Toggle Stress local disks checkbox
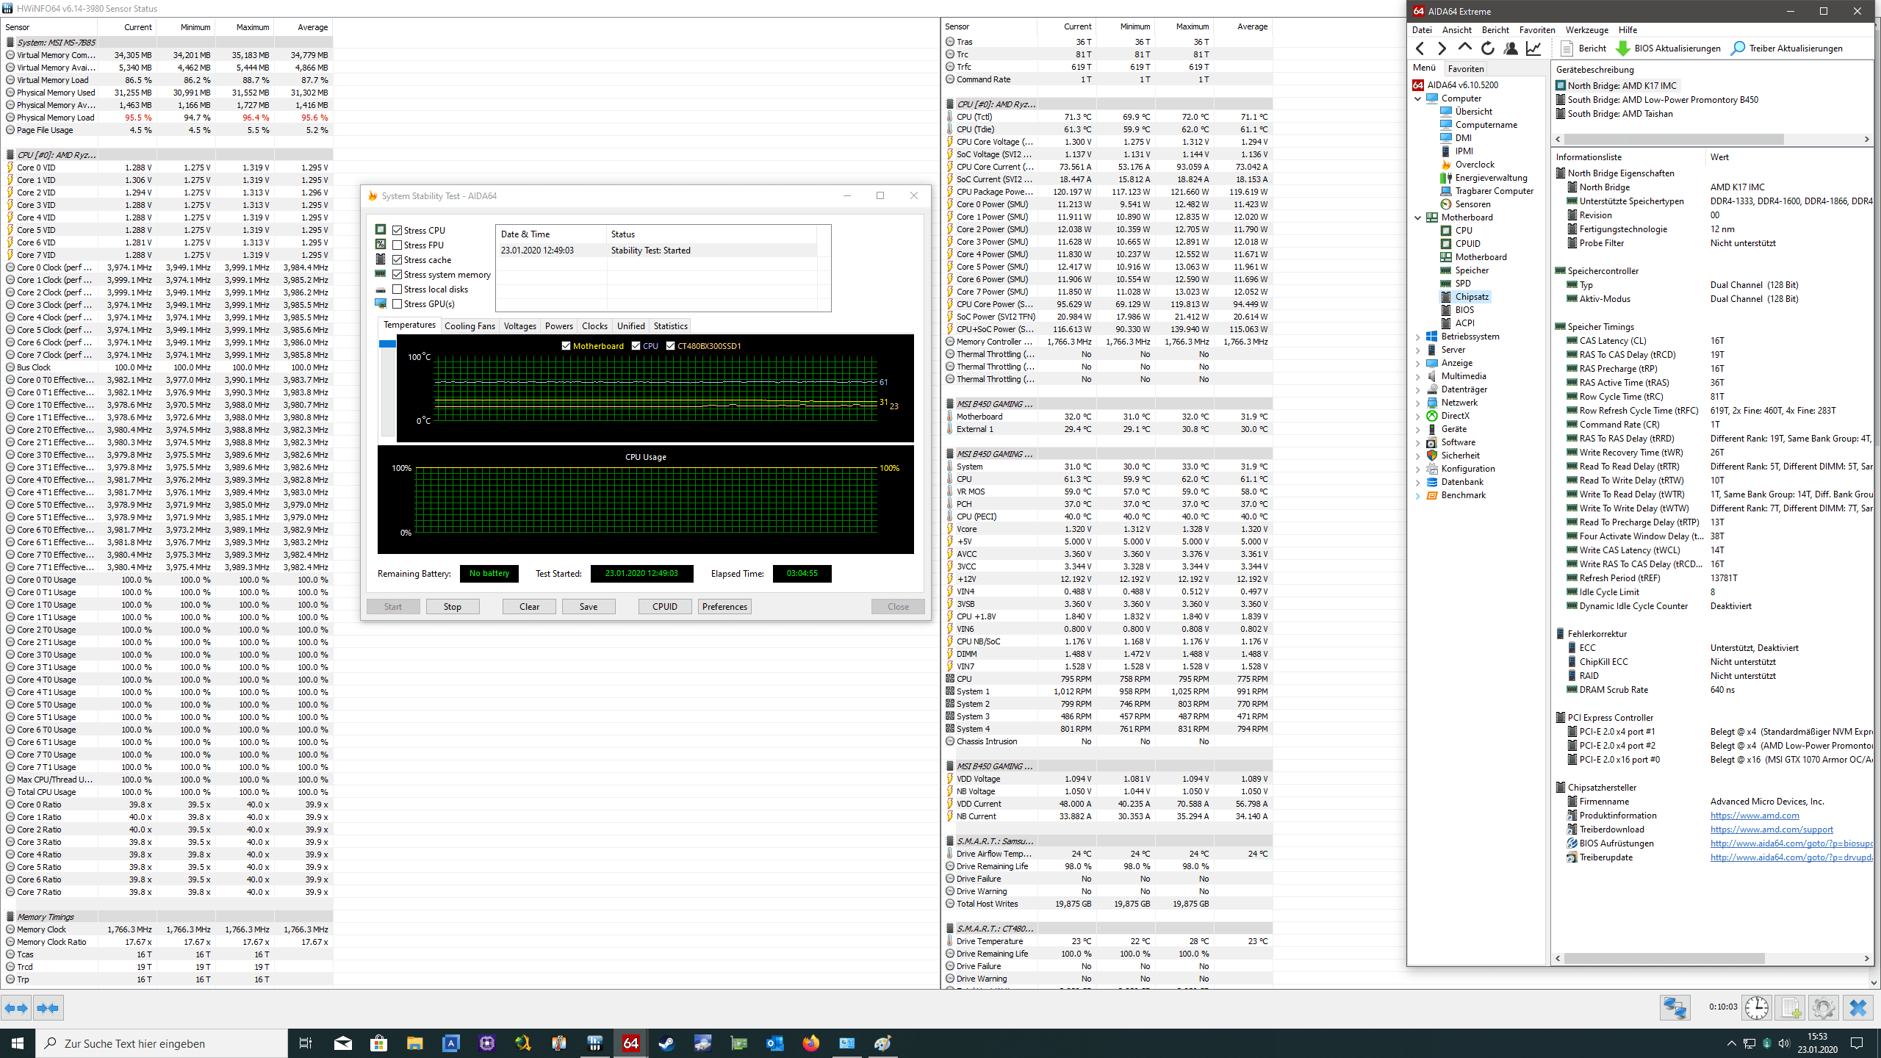Screen dimensions: 1881x1058 [397, 289]
